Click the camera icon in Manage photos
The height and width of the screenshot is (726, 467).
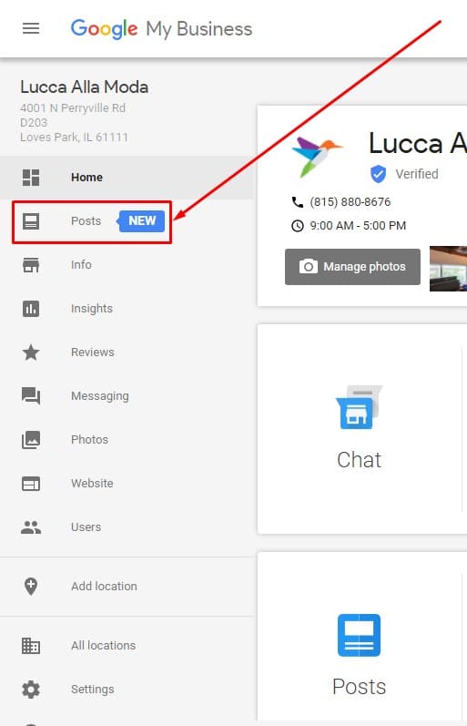click(309, 267)
